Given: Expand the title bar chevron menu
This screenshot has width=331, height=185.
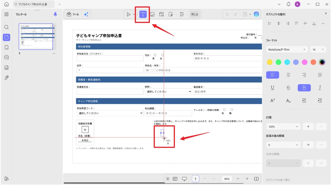Looking at the screenshot, I should [279, 4].
